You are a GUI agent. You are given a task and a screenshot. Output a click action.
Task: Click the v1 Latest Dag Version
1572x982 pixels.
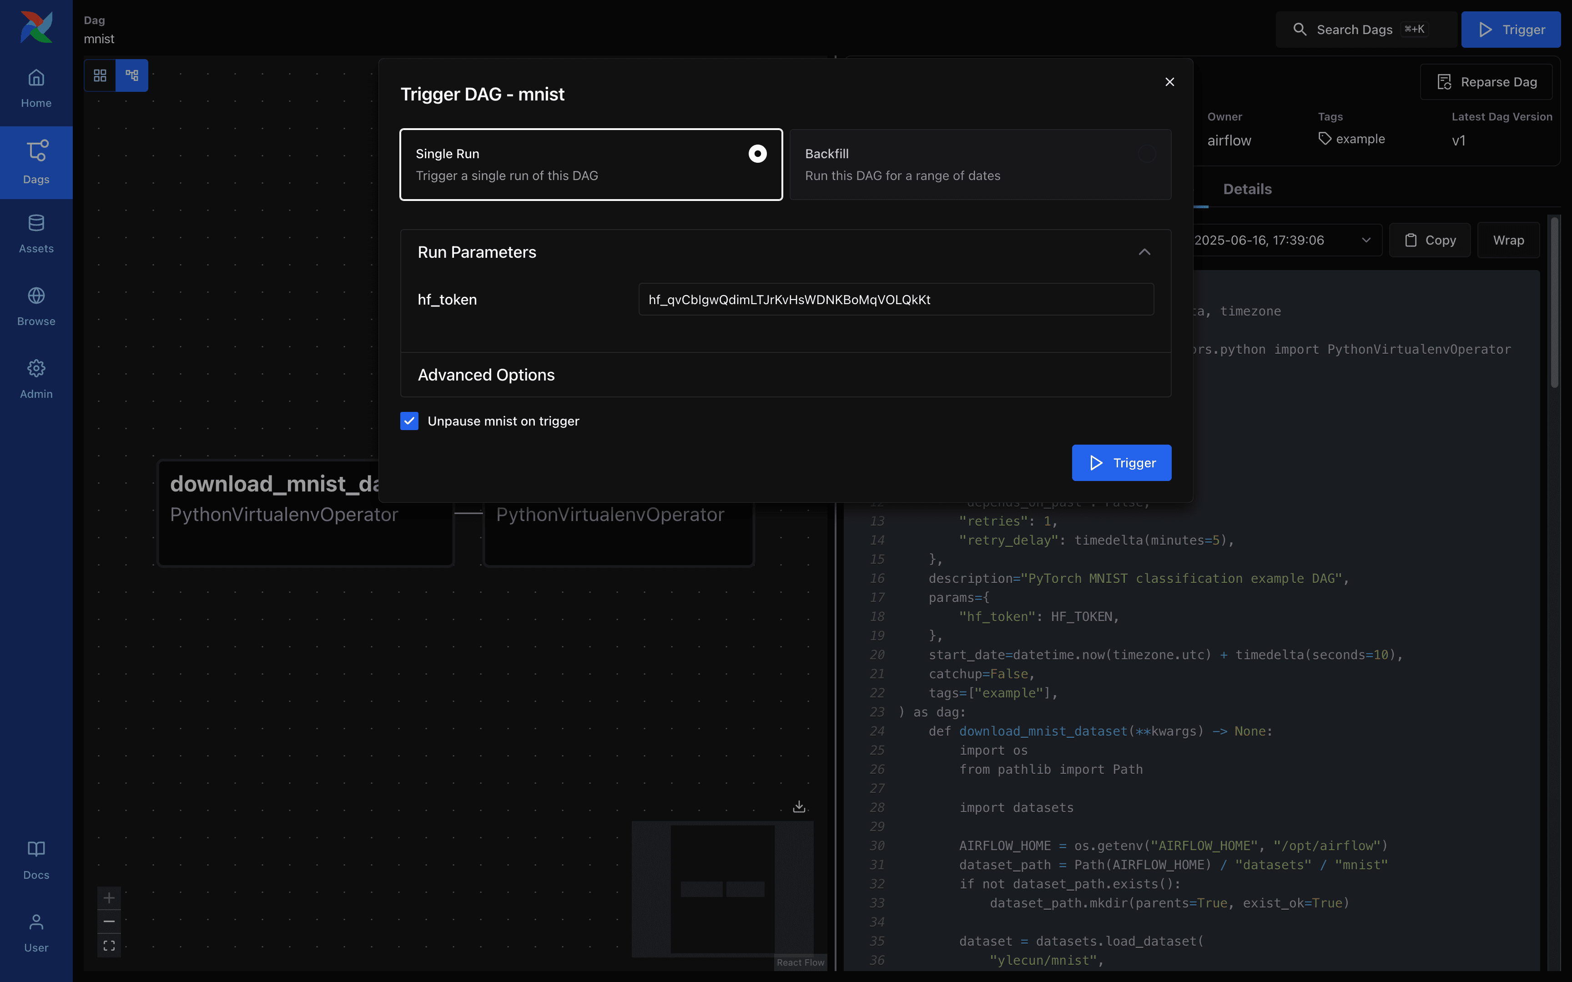[x=1458, y=140]
